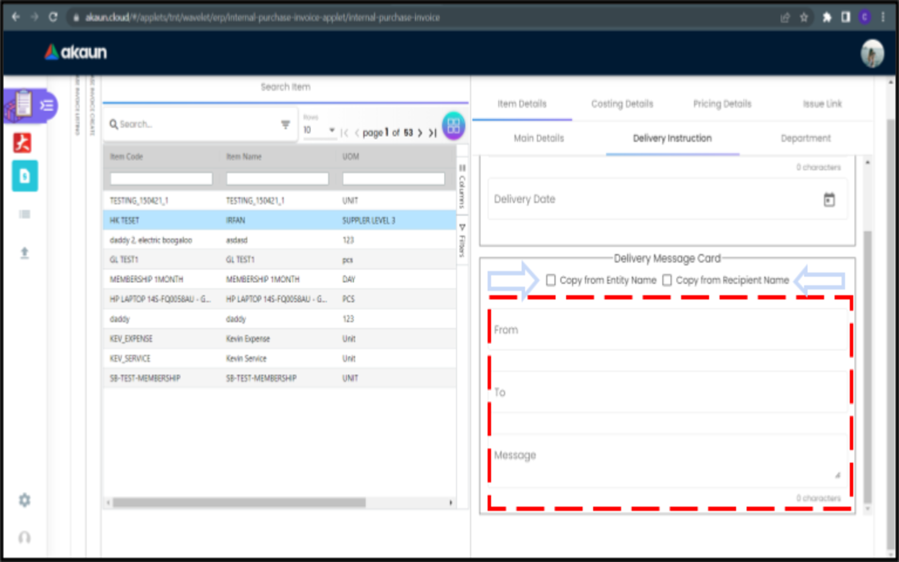899x562 pixels.
Task: Open the Delivery Instruction sub-tab
Action: (672, 138)
